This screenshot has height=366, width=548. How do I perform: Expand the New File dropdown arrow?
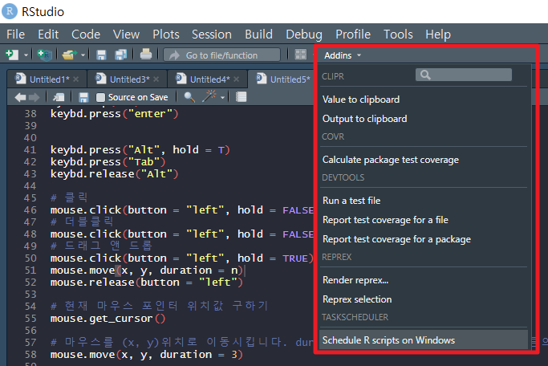click(26, 55)
